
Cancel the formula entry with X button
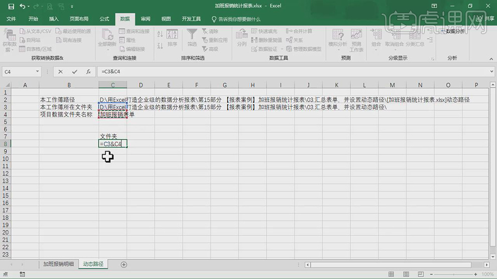tap(61, 72)
